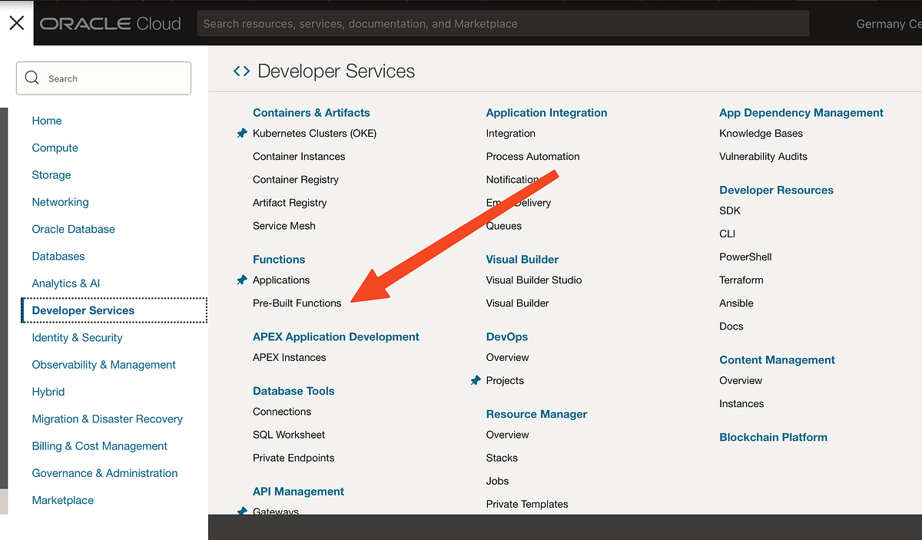Open SQL Worksheet under Database Tools
Viewport: 922px width, 540px height.
coord(288,434)
